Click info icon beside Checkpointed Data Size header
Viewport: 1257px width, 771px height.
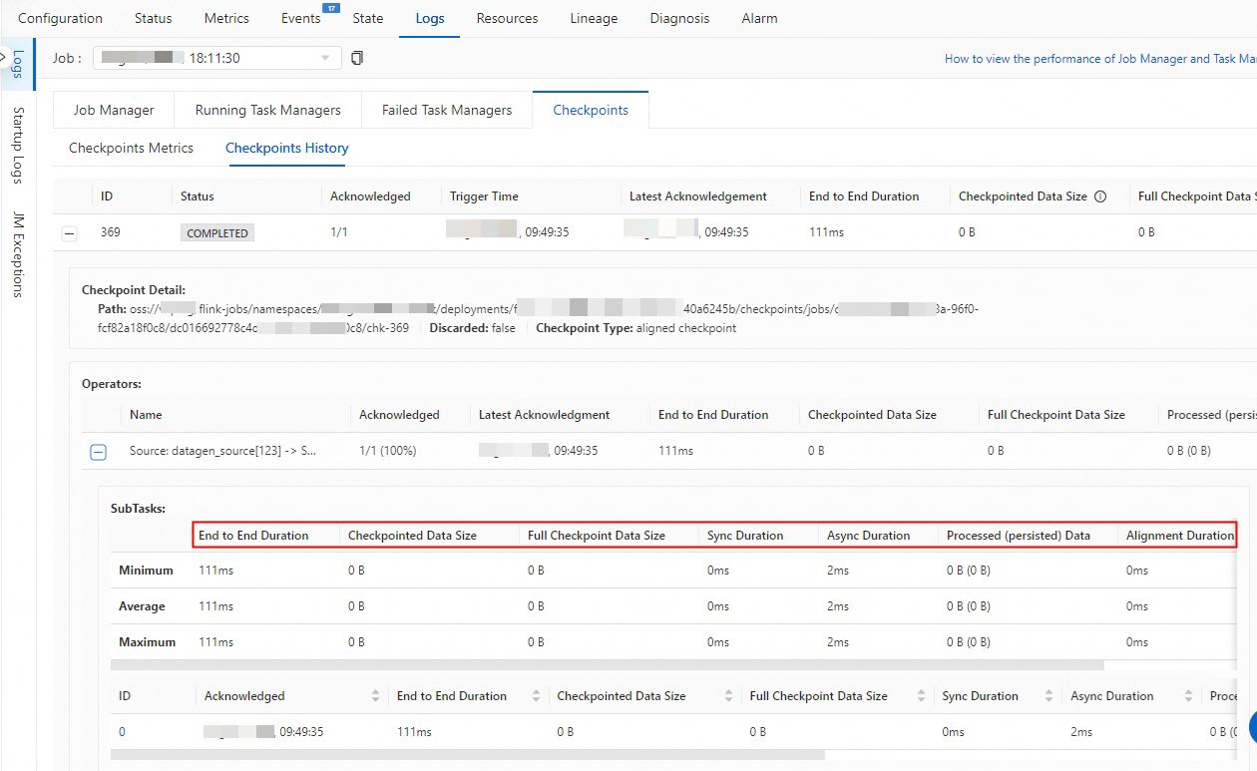click(1100, 196)
